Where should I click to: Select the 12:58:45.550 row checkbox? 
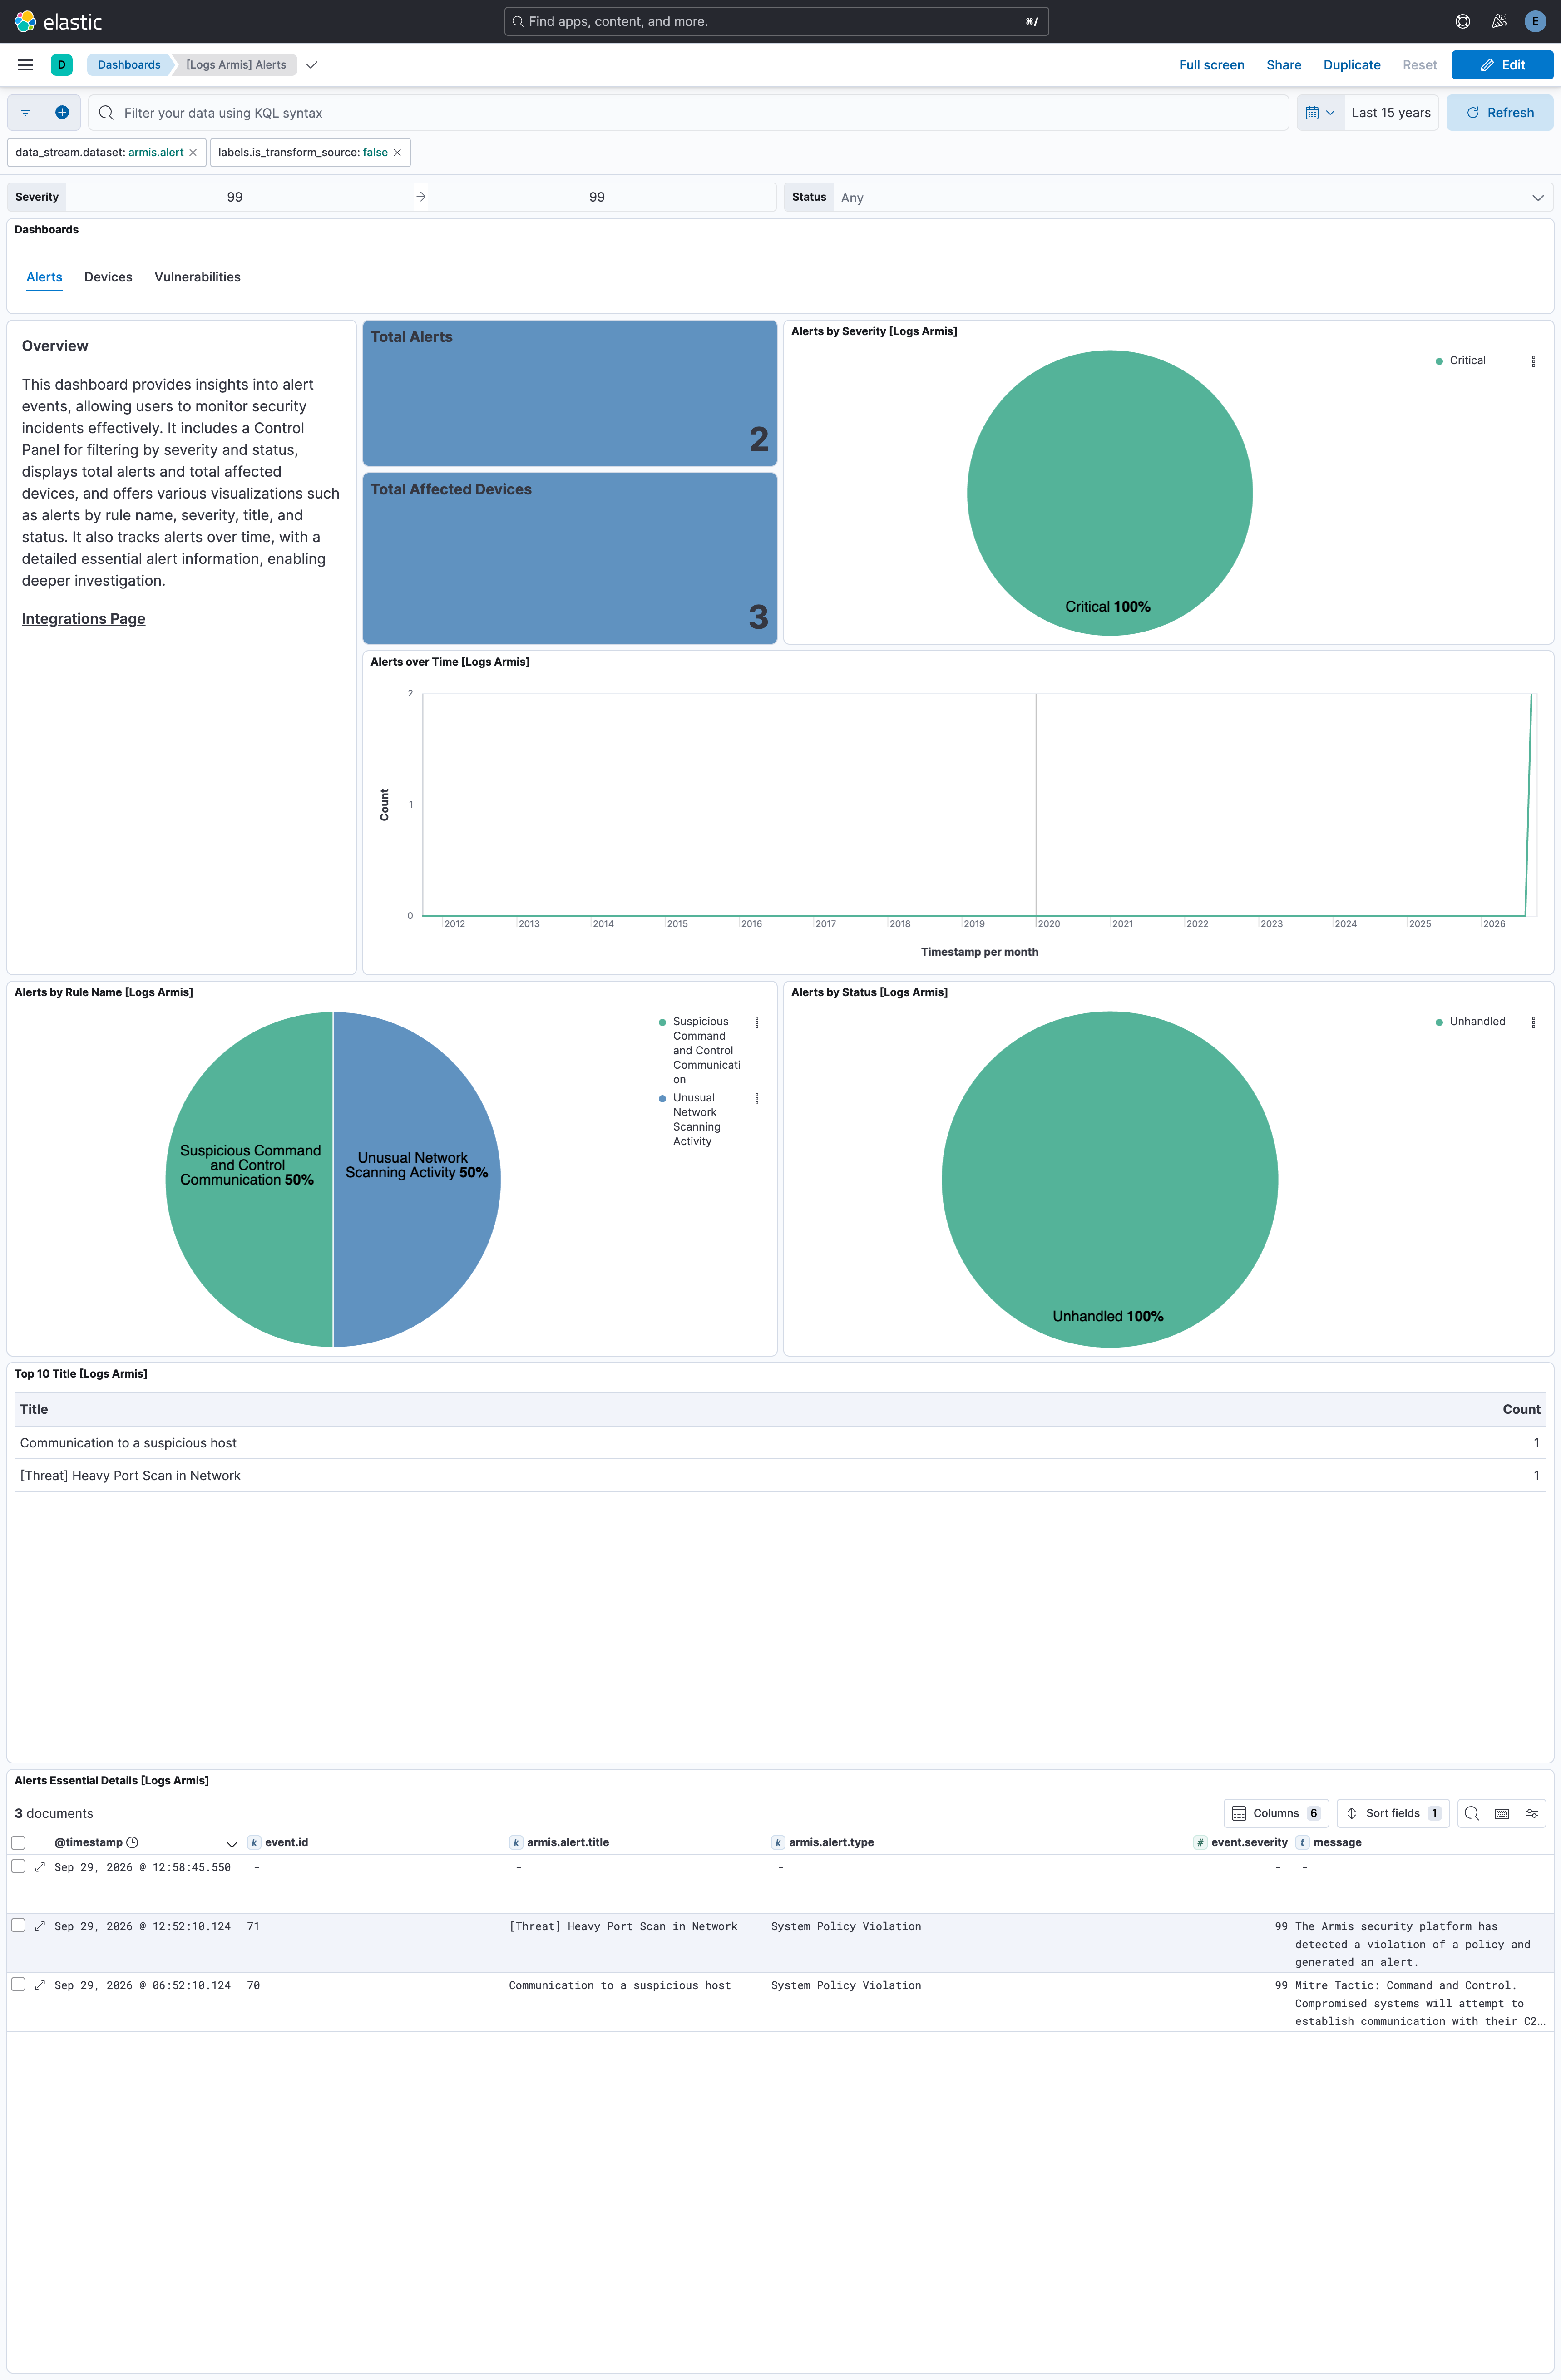[x=18, y=1866]
